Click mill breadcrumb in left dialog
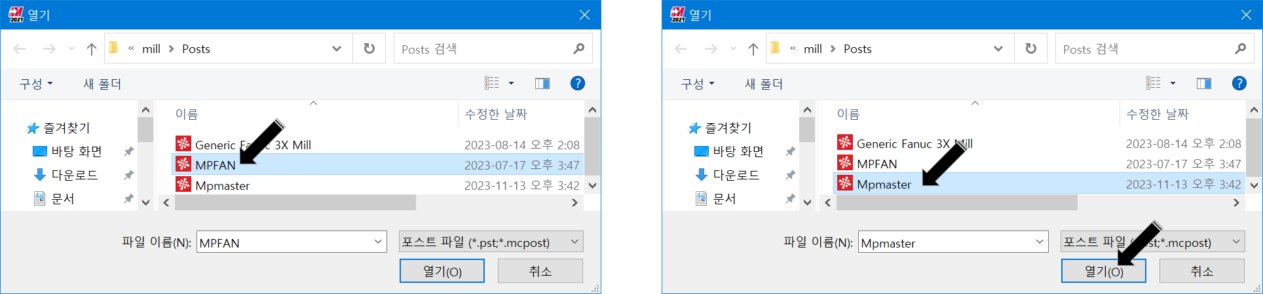The height and width of the screenshot is (294, 1263). coord(151,49)
